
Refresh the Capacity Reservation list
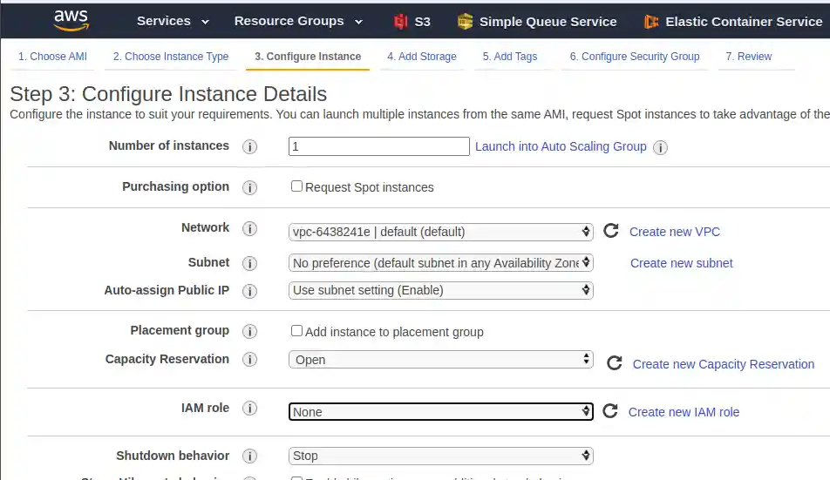pos(615,363)
